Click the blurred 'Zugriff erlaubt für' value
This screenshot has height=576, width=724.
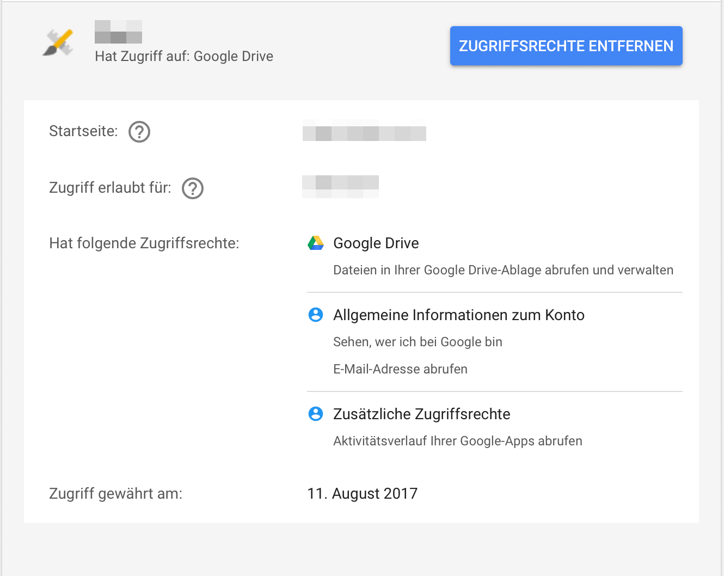point(341,186)
